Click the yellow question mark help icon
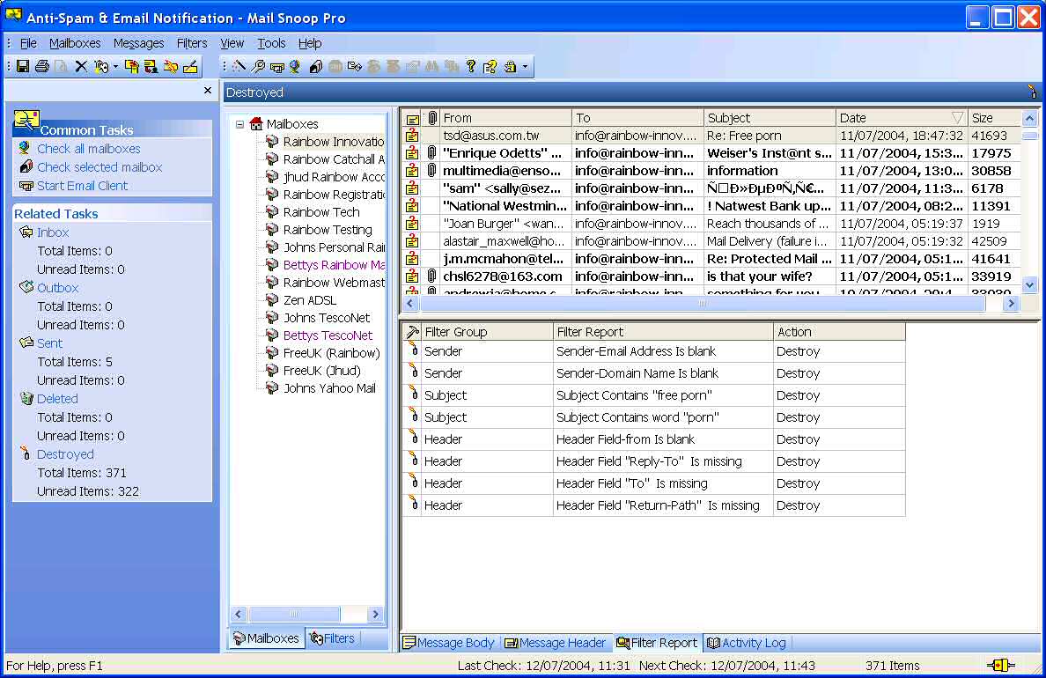 pos(471,66)
